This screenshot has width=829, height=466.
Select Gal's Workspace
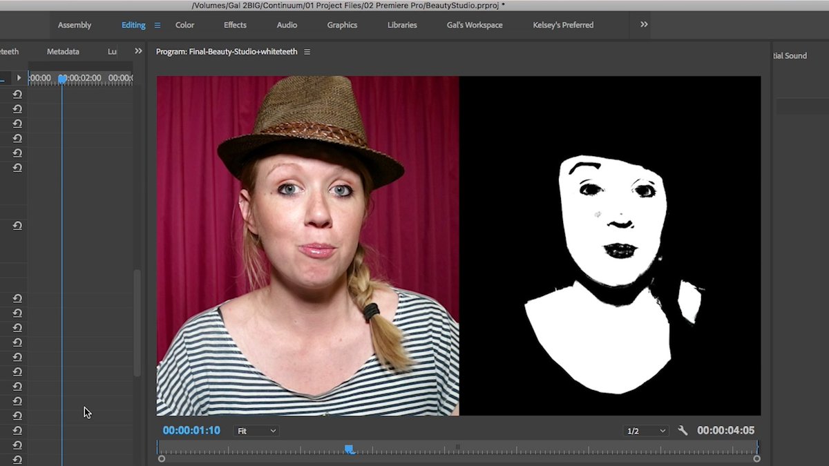pos(475,25)
